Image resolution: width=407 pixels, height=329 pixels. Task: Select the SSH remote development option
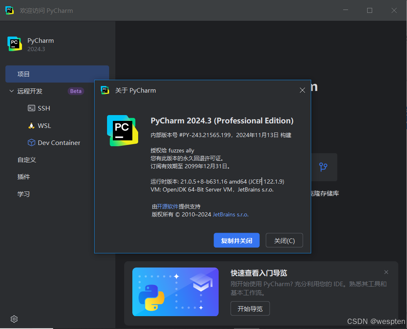coord(43,108)
